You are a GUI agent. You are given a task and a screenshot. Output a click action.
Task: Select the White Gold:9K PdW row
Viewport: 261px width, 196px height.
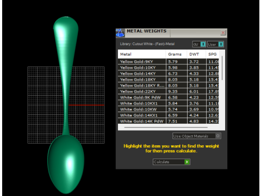pos(169,97)
